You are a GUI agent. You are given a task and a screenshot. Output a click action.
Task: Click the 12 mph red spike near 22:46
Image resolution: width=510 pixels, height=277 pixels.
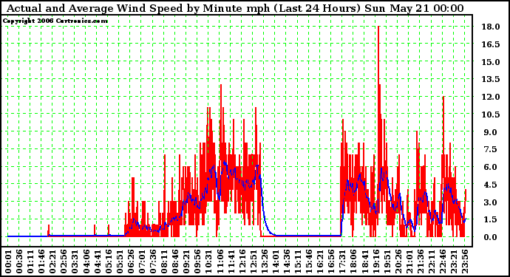(443, 98)
